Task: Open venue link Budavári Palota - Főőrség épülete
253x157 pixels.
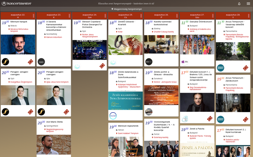Action: (x=200, y=137)
